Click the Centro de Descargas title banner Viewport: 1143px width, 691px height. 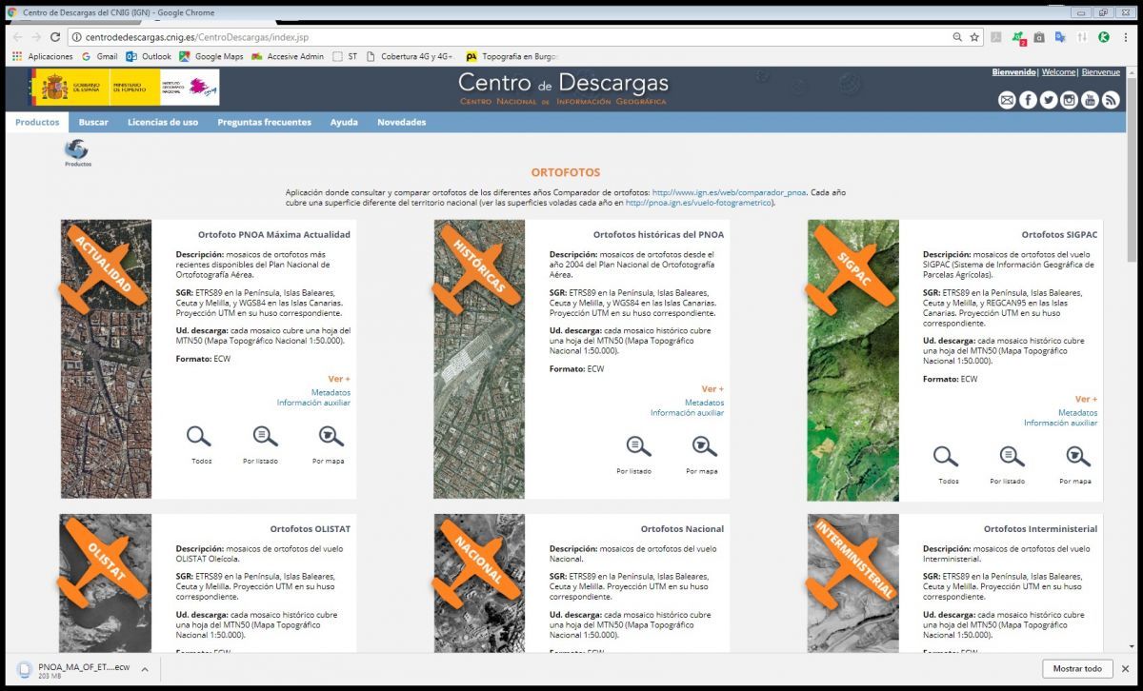563,89
